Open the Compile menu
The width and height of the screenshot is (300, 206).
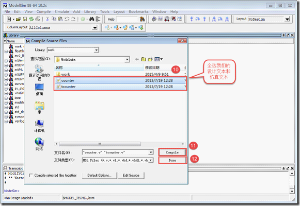point(43,12)
